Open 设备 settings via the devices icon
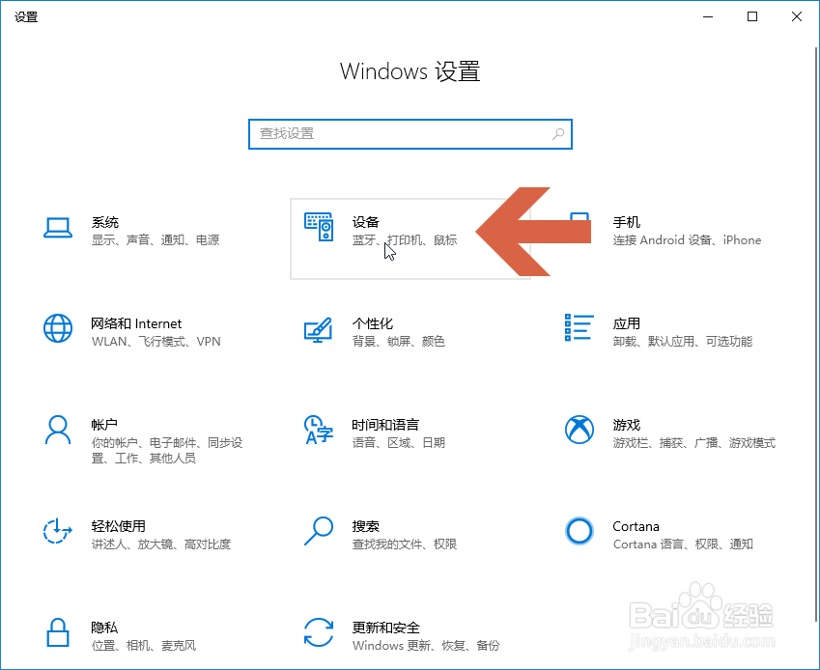Viewport: 820px width, 670px height. [319, 229]
